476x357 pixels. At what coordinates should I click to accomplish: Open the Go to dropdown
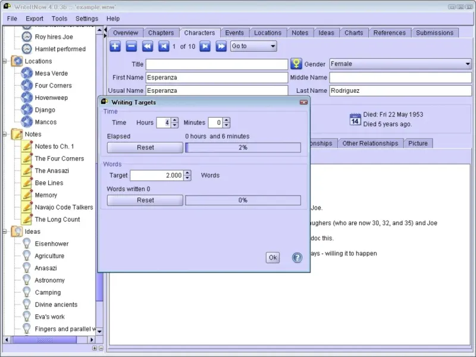pyautogui.click(x=253, y=46)
